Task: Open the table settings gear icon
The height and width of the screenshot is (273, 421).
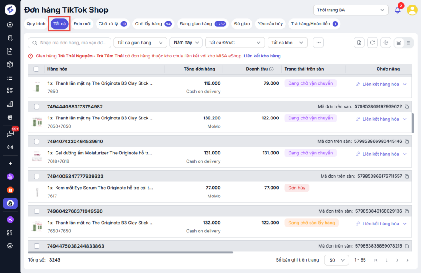Action: pos(385,43)
